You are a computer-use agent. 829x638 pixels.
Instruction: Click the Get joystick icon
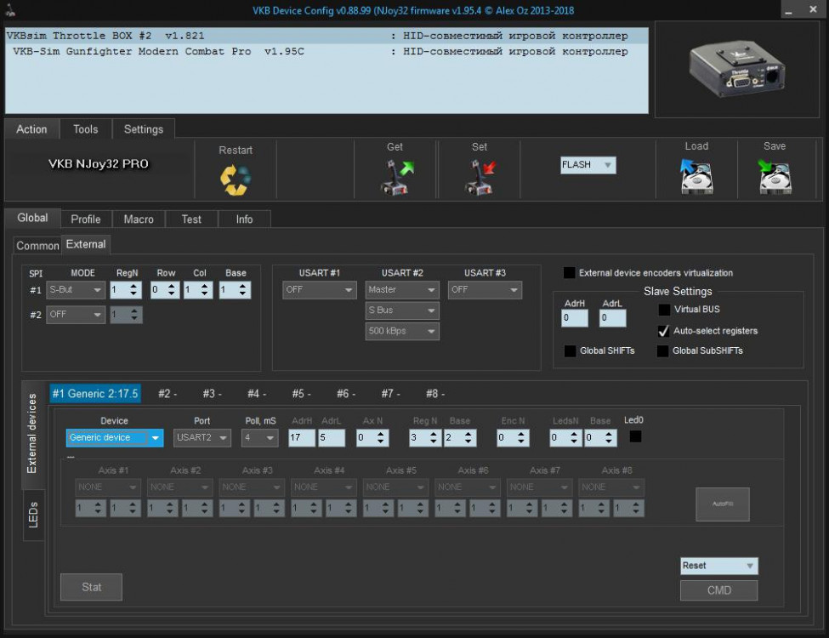tap(395, 177)
